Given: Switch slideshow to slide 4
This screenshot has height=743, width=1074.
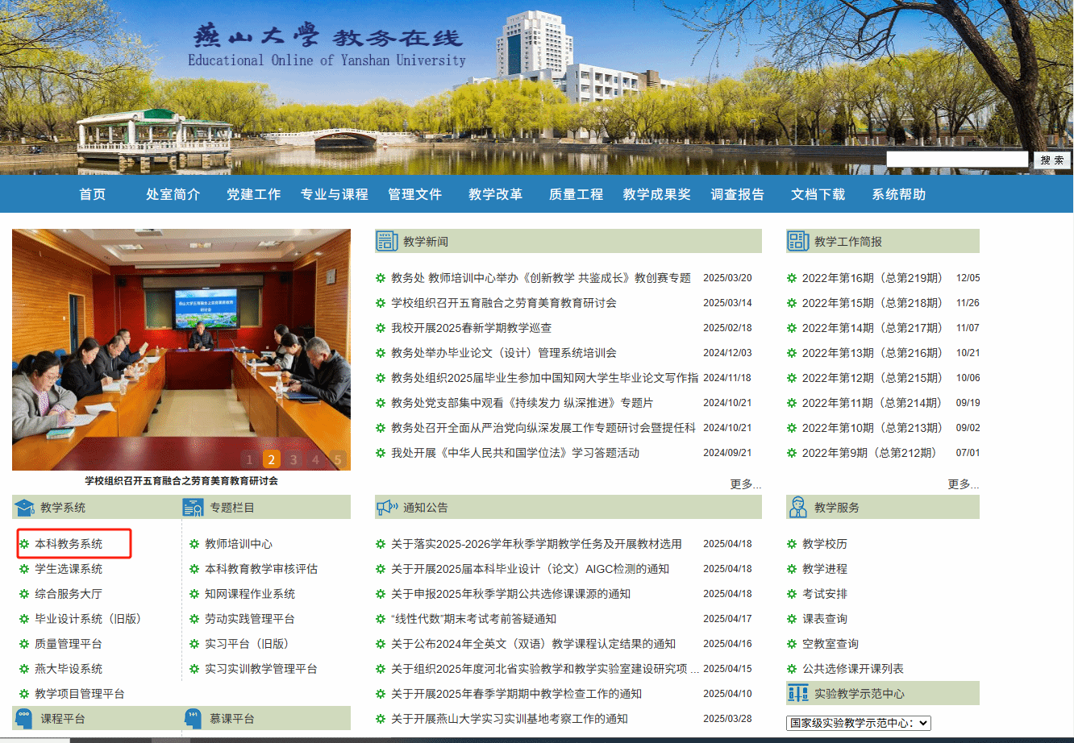Looking at the screenshot, I should [x=315, y=460].
